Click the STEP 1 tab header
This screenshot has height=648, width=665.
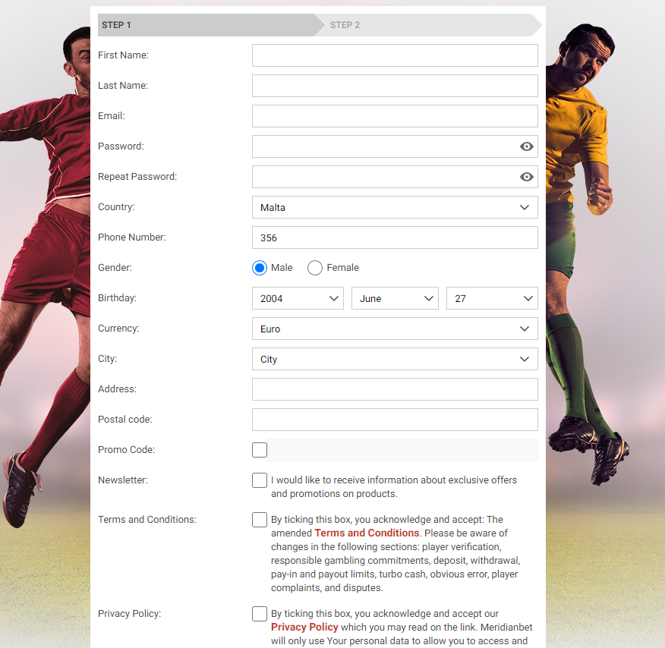point(116,25)
